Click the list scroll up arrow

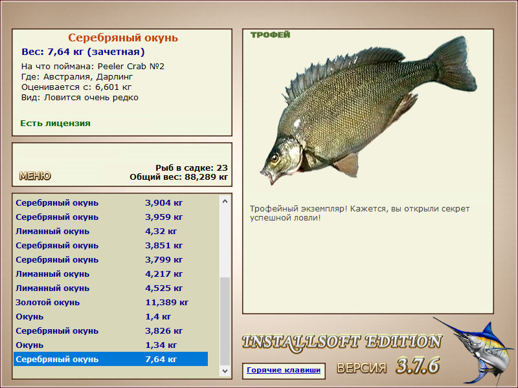pyautogui.click(x=225, y=201)
